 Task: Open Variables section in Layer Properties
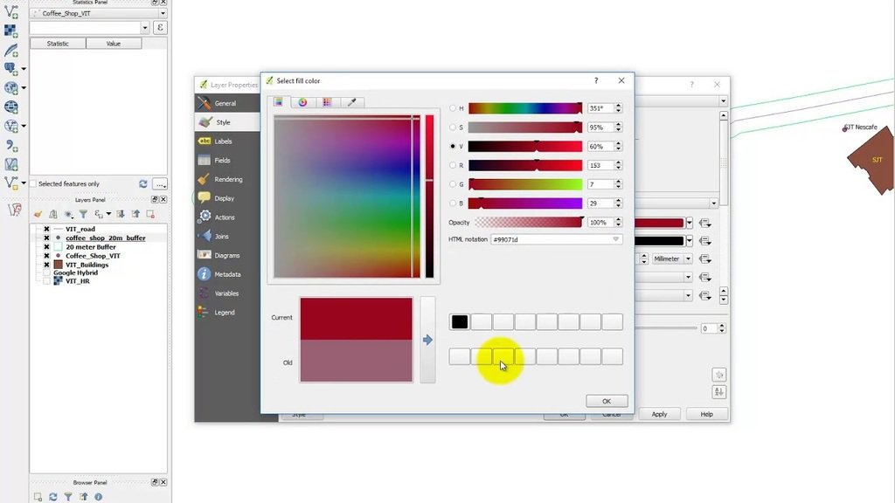coord(227,293)
